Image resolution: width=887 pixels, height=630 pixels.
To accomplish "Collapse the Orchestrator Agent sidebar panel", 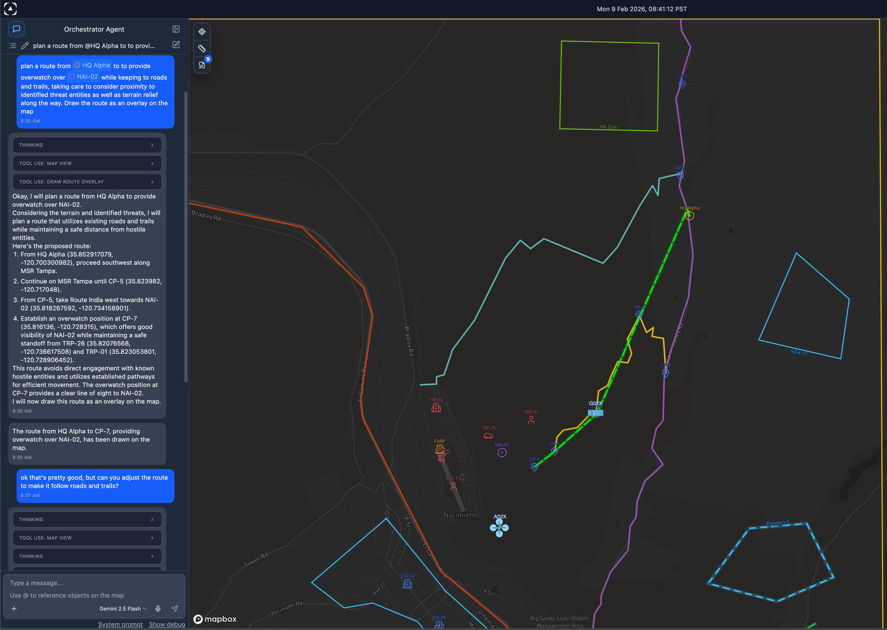I will click(x=175, y=29).
